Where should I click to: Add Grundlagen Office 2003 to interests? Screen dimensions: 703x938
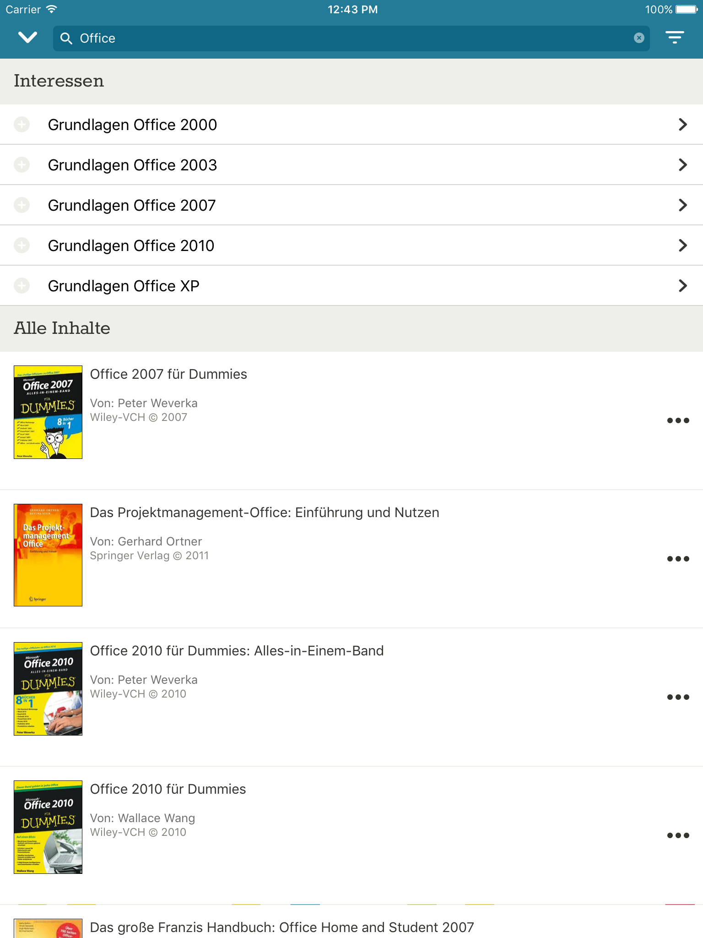22,164
